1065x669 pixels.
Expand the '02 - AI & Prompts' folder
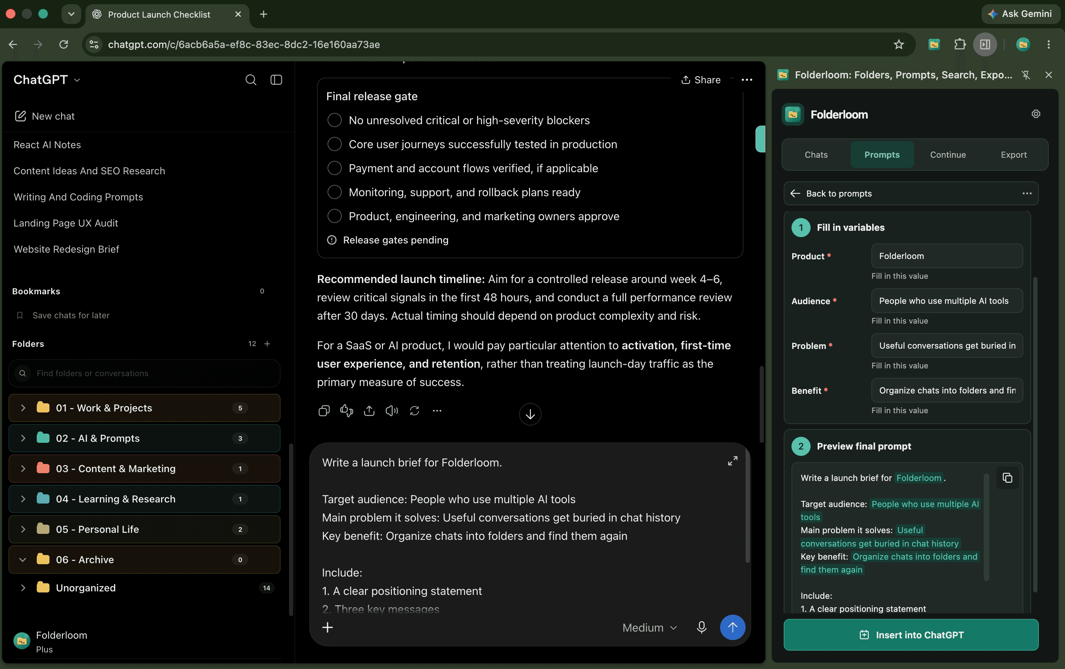point(23,438)
